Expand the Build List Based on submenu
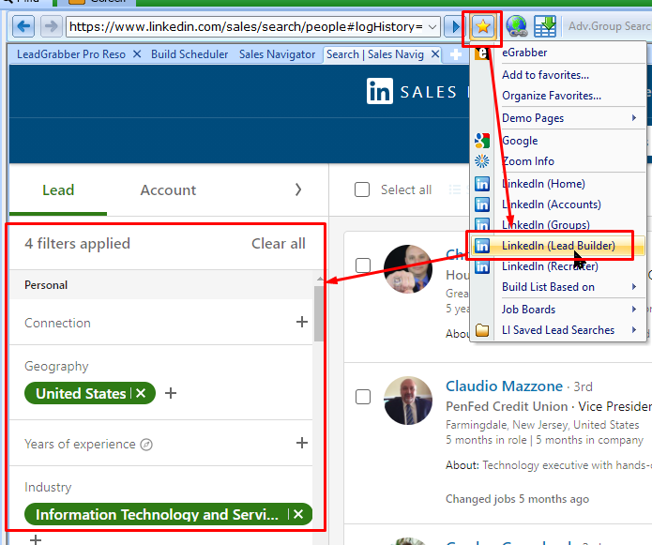The height and width of the screenshot is (545, 652). 634,287
